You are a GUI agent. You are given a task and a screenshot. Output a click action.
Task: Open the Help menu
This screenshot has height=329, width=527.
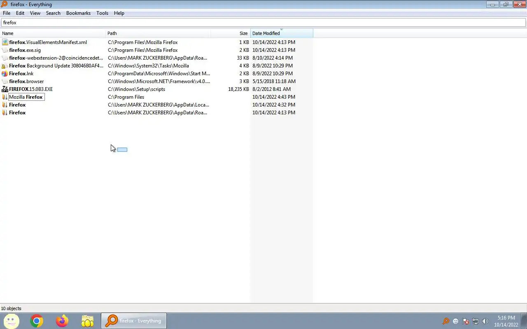119,13
